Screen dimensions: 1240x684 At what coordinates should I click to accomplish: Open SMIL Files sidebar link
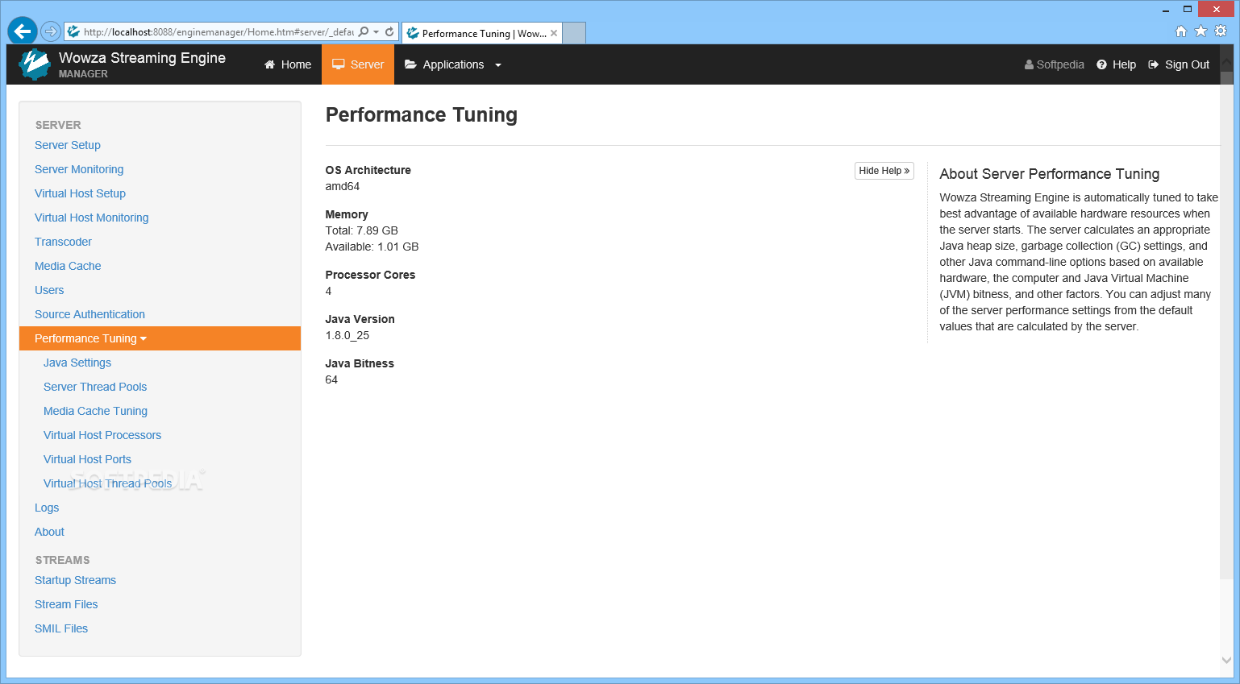61,628
